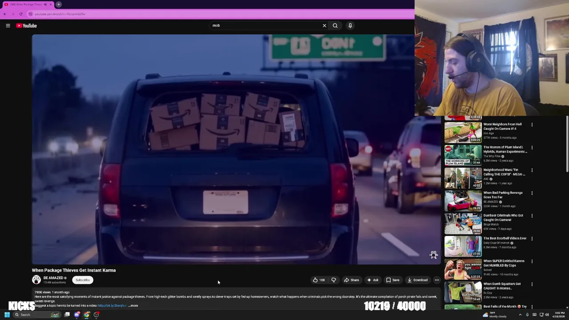Viewport: 569px width, 320px height.
Task: Reload the page with refresh icon
Action: pos(21,14)
